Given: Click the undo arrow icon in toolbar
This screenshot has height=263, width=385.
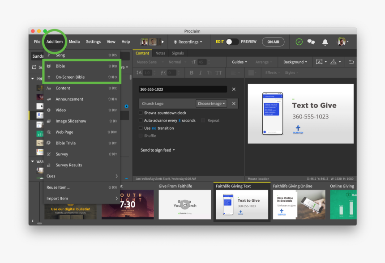Looking at the screenshot, I should [351, 62].
